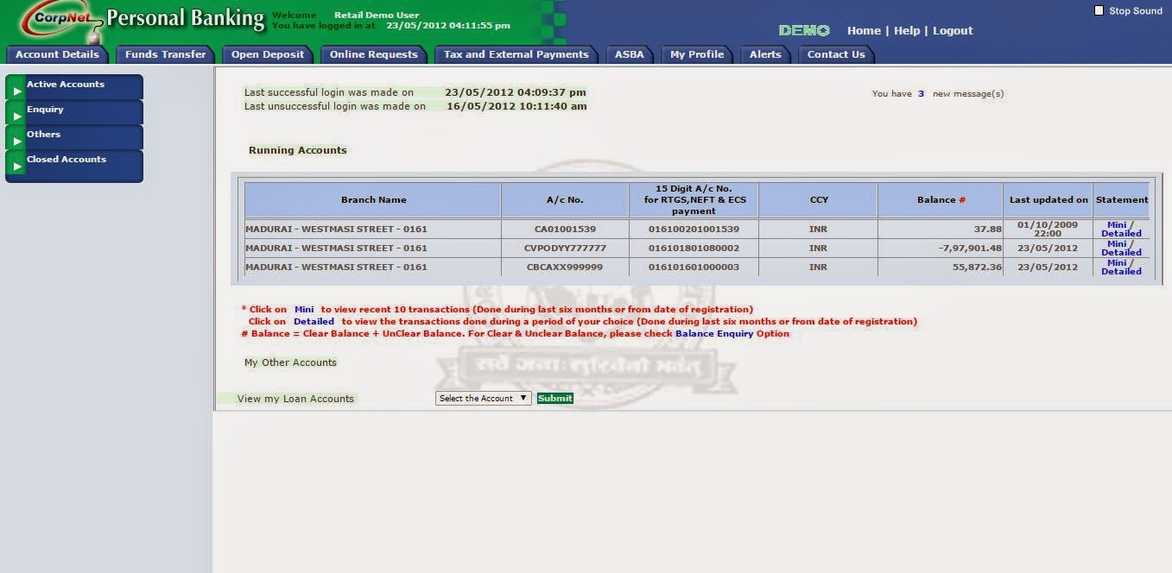Click the Statement column header
The image size is (1172, 573).
[x=1122, y=199]
